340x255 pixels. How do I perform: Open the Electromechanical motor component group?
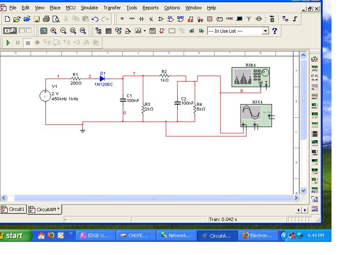pyautogui.click(x=259, y=19)
